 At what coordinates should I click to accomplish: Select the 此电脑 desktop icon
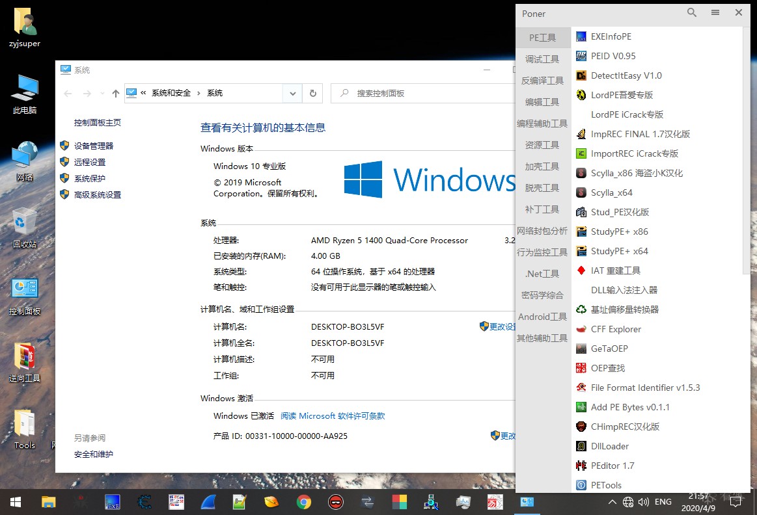pyautogui.click(x=25, y=94)
